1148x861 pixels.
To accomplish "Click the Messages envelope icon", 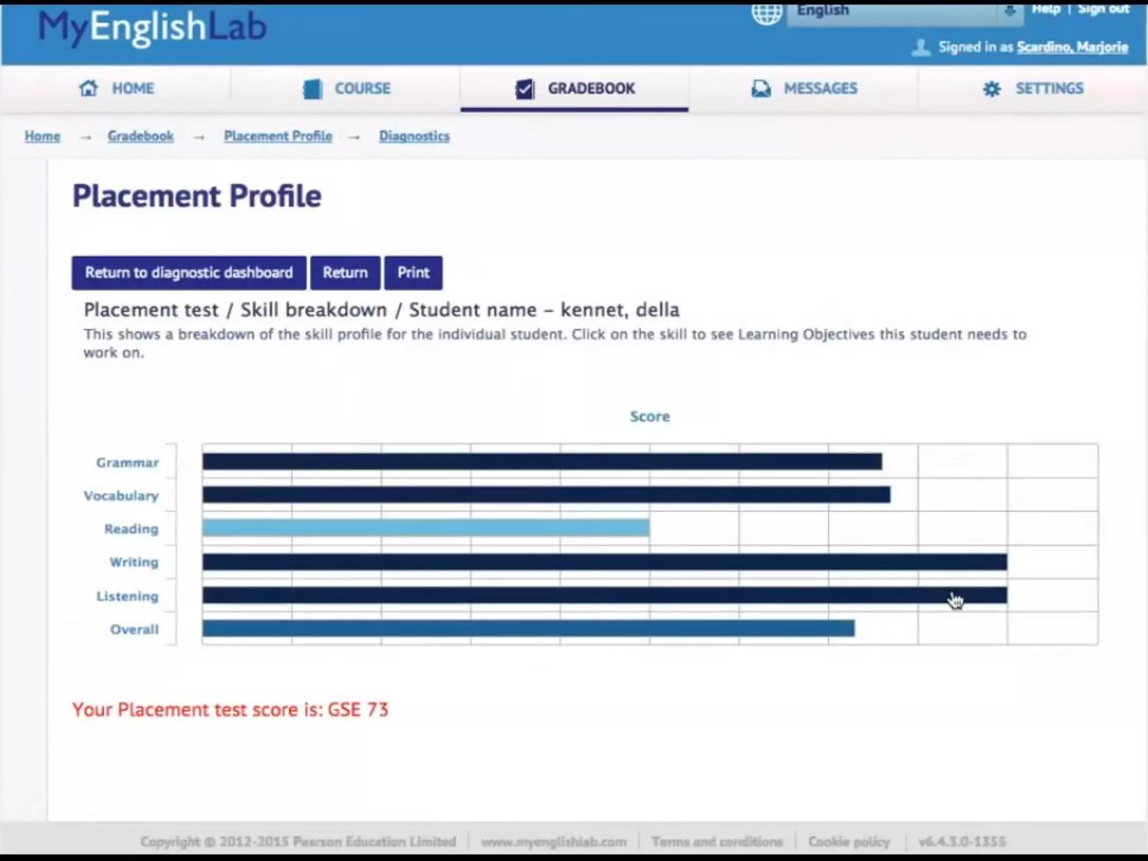I will 761,89.
